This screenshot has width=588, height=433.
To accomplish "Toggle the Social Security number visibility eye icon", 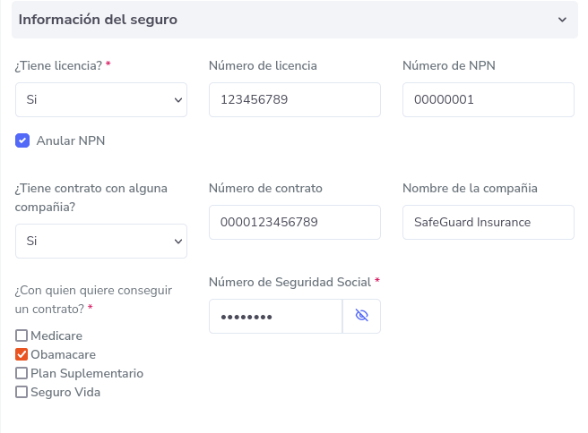I will 361,317.
